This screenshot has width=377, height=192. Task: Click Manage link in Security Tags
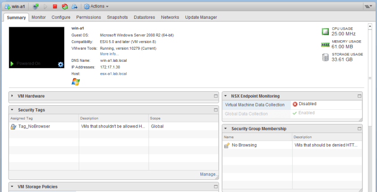click(208, 174)
